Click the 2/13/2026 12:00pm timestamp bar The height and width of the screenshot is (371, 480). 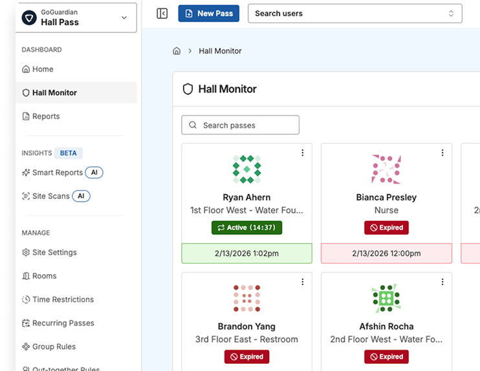pyautogui.click(x=386, y=253)
